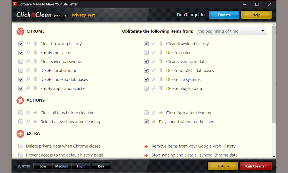
Task: Click the scrollbar down arrow at the bottom
Action: click(274, 157)
